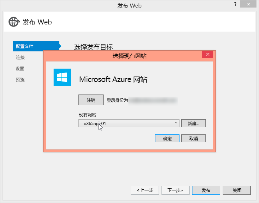Viewport: 259px width, 203px height.
Task: Close the 选择现有网站 dialog
Action: [x=208, y=55]
